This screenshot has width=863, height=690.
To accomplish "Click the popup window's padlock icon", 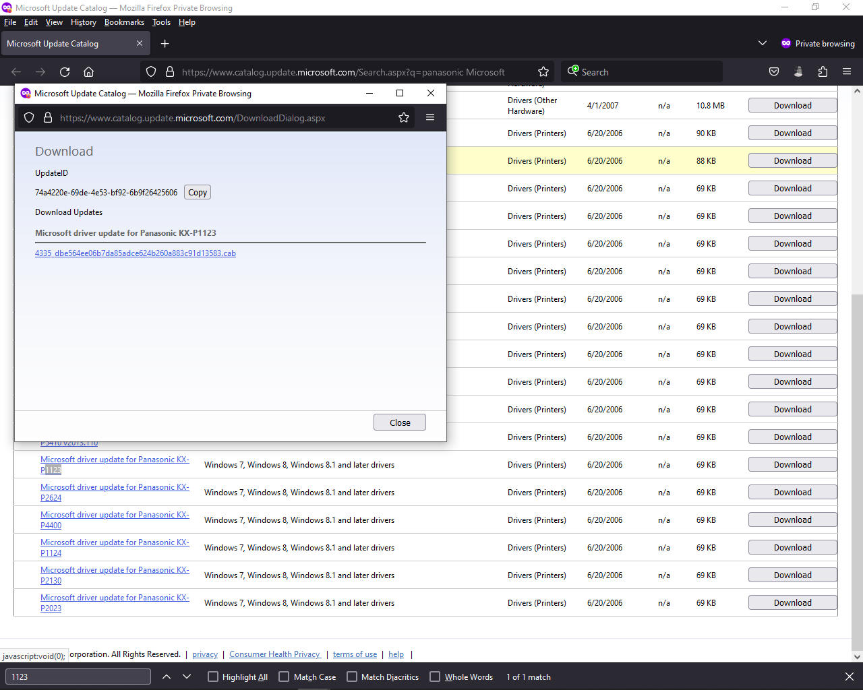I will coord(48,118).
